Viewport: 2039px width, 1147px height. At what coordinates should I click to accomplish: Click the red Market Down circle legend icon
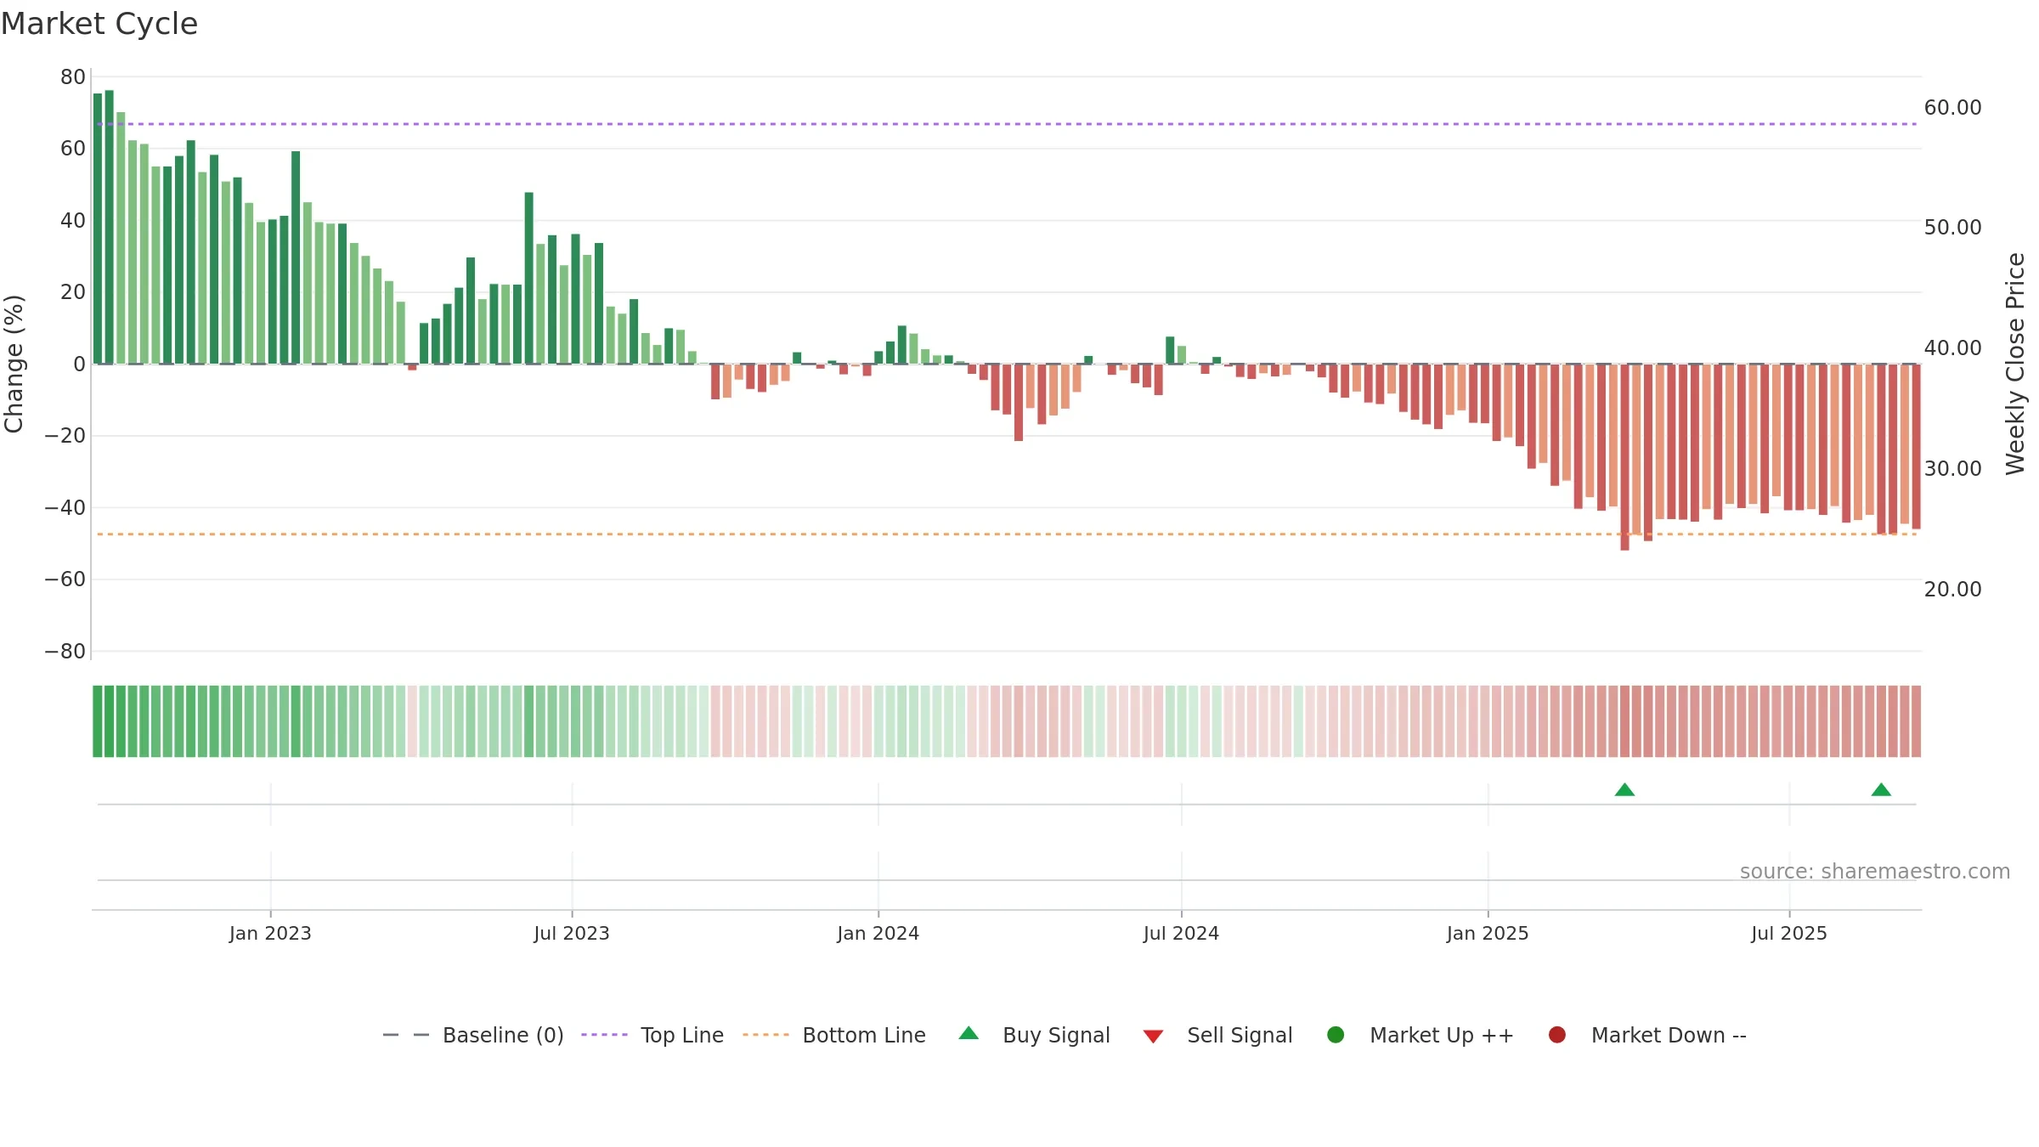pyautogui.click(x=1557, y=1035)
